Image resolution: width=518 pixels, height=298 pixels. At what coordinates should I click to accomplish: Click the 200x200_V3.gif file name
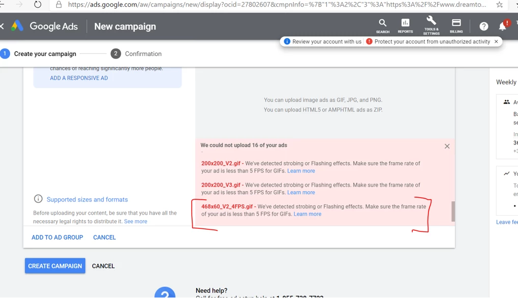pos(221,185)
